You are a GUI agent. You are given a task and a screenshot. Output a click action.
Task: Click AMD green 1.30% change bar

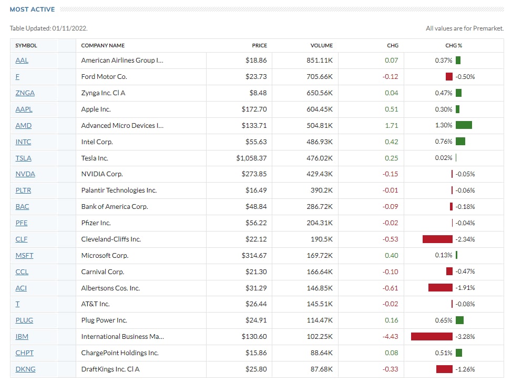pyautogui.click(x=464, y=125)
